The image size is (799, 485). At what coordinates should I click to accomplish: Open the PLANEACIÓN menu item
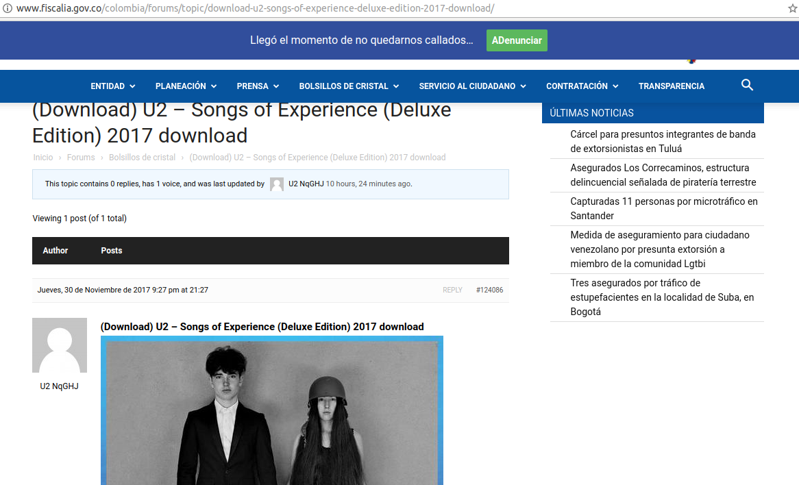coord(180,86)
